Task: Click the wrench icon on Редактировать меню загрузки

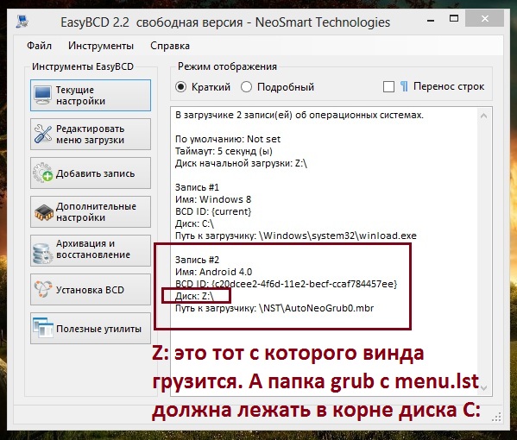Action: [x=43, y=134]
